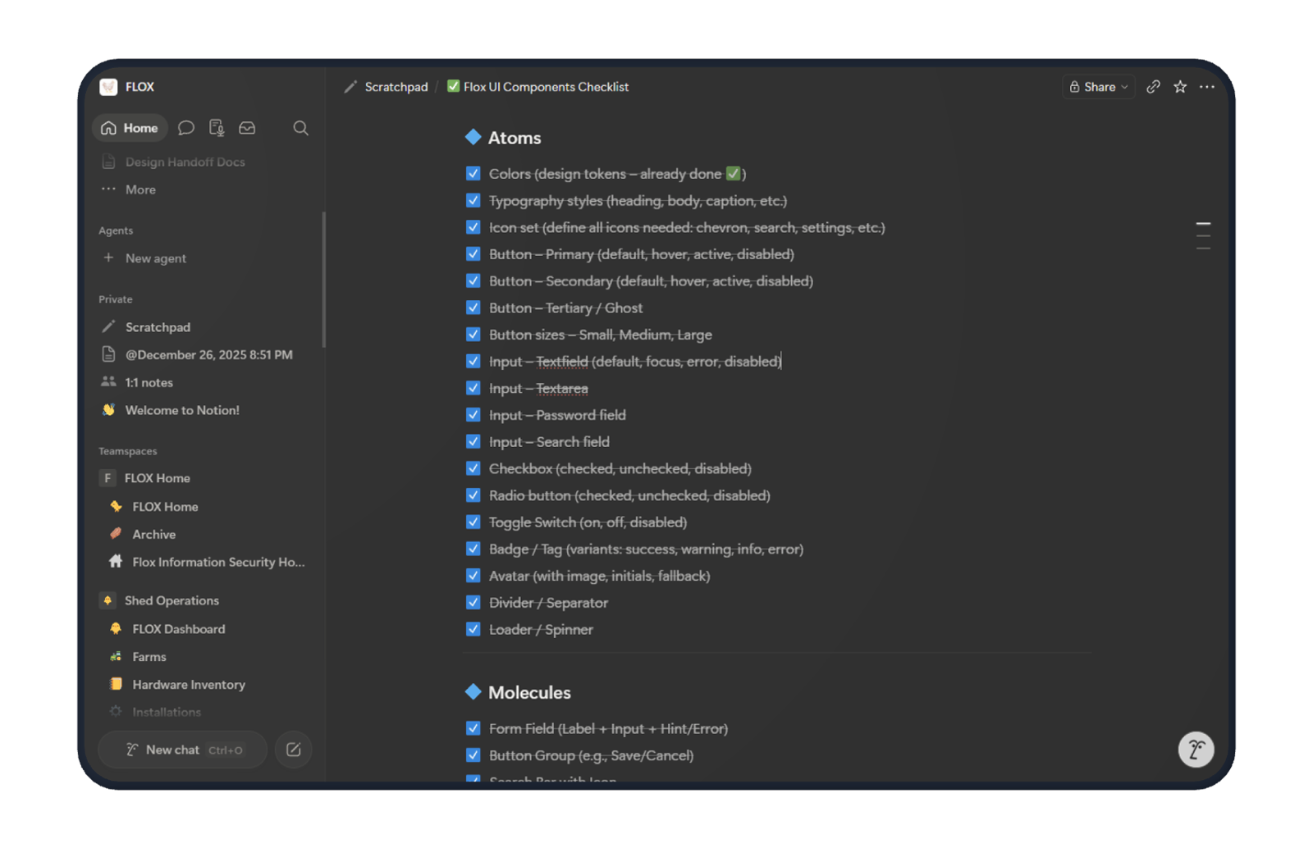The width and height of the screenshot is (1313, 848).
Task: Click the Farms page icon
Action: coord(116,656)
